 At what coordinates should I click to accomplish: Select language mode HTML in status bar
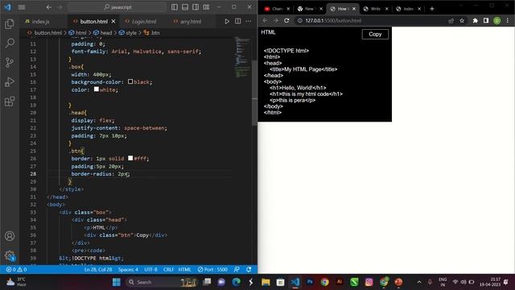184,270
